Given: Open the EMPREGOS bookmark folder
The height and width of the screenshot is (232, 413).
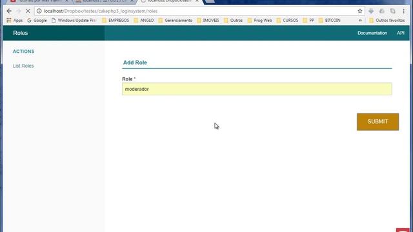Looking at the screenshot, I should point(116,20).
